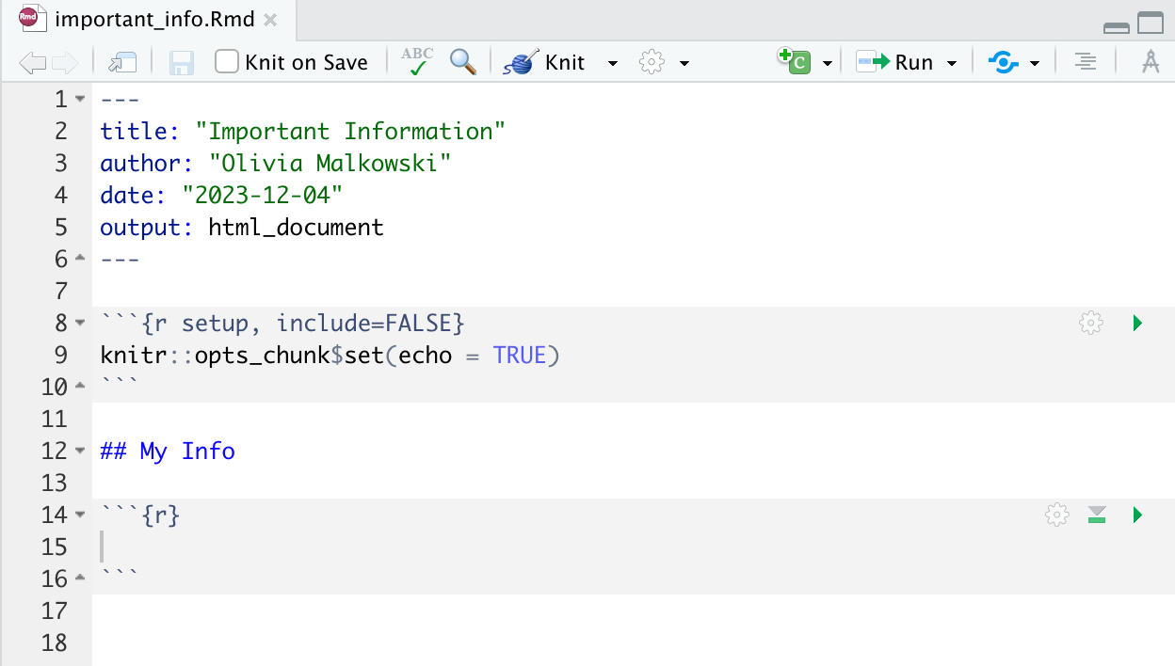Click line number 7 in gutter
The height and width of the screenshot is (666, 1175).
[62, 291]
